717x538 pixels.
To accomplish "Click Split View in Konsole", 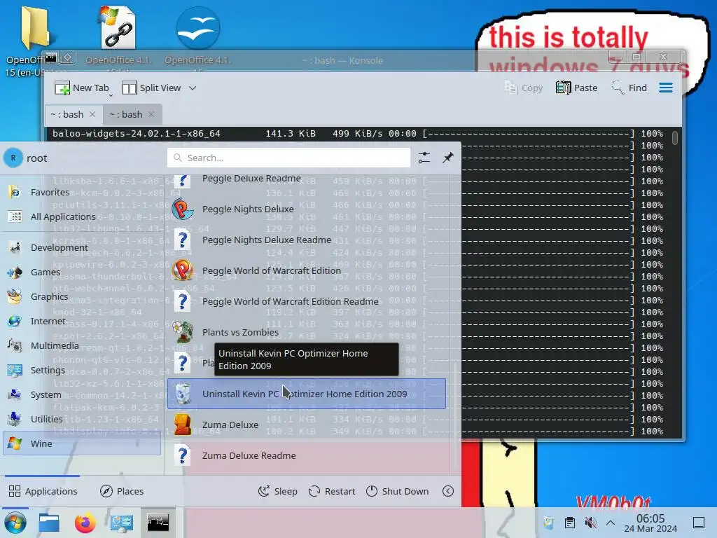I will pyautogui.click(x=151, y=88).
